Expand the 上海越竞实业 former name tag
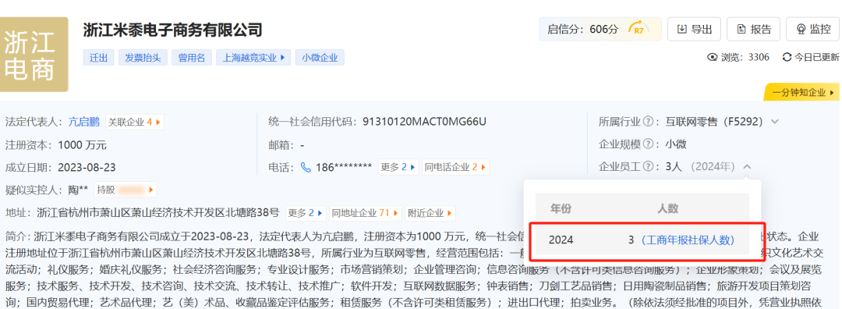Image resolution: width=842 pixels, height=309 pixels. coord(253,58)
